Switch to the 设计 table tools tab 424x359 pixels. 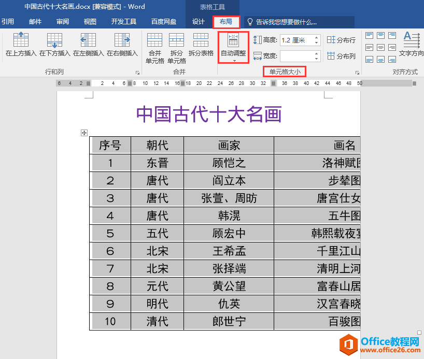[198, 22]
